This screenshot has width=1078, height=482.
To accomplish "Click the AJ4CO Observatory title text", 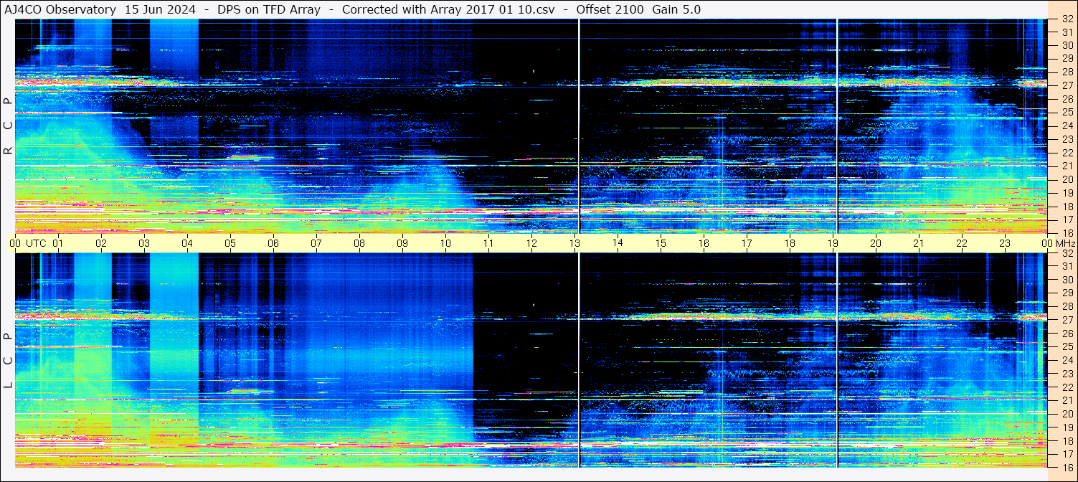I will coord(60,9).
